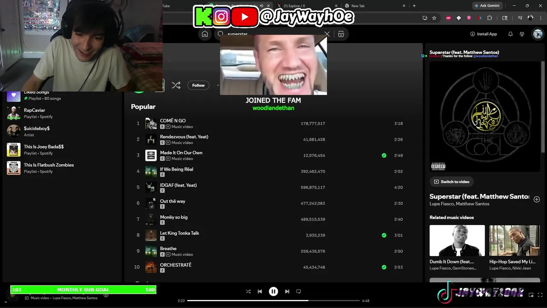Click the Popular section heading
Viewport: 547px width, 308px height.
143,107
